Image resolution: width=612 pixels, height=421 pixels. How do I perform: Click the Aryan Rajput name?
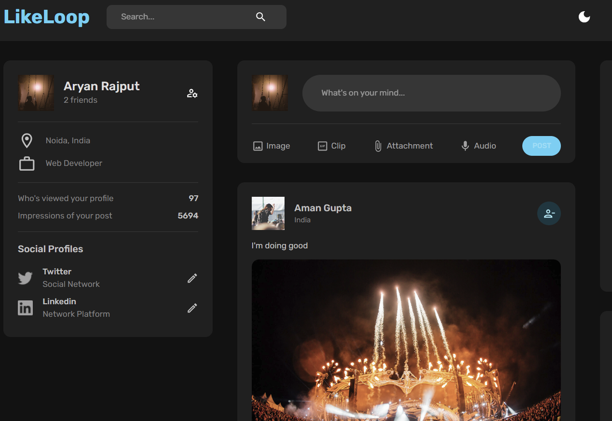click(x=101, y=86)
